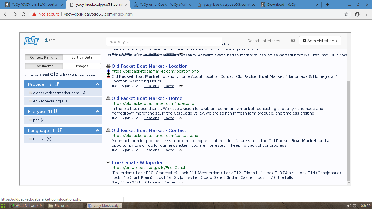Click the scroll-down arrow of the results frame
372x209 pixels.
coord(348,183)
